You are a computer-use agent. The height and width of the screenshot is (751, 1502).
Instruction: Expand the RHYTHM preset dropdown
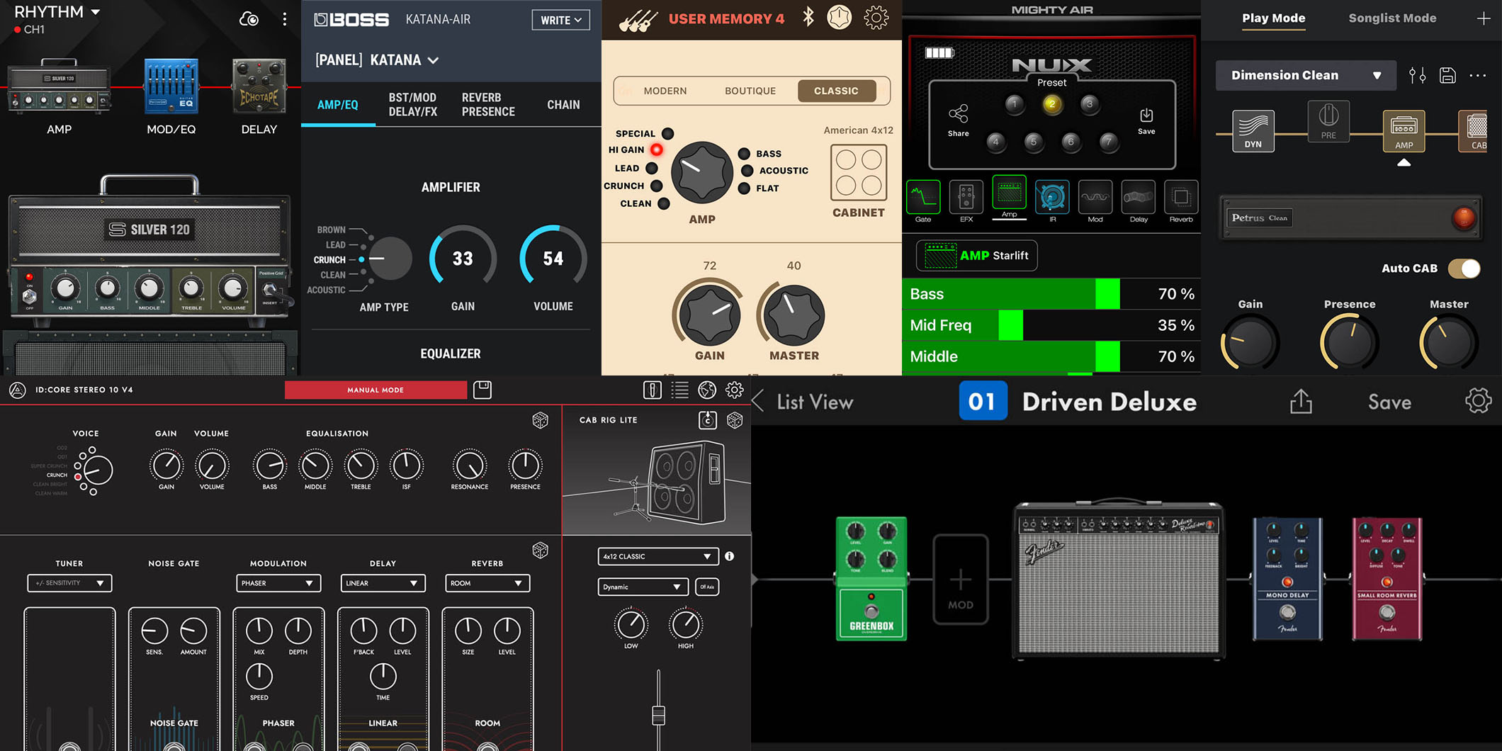[x=57, y=12]
